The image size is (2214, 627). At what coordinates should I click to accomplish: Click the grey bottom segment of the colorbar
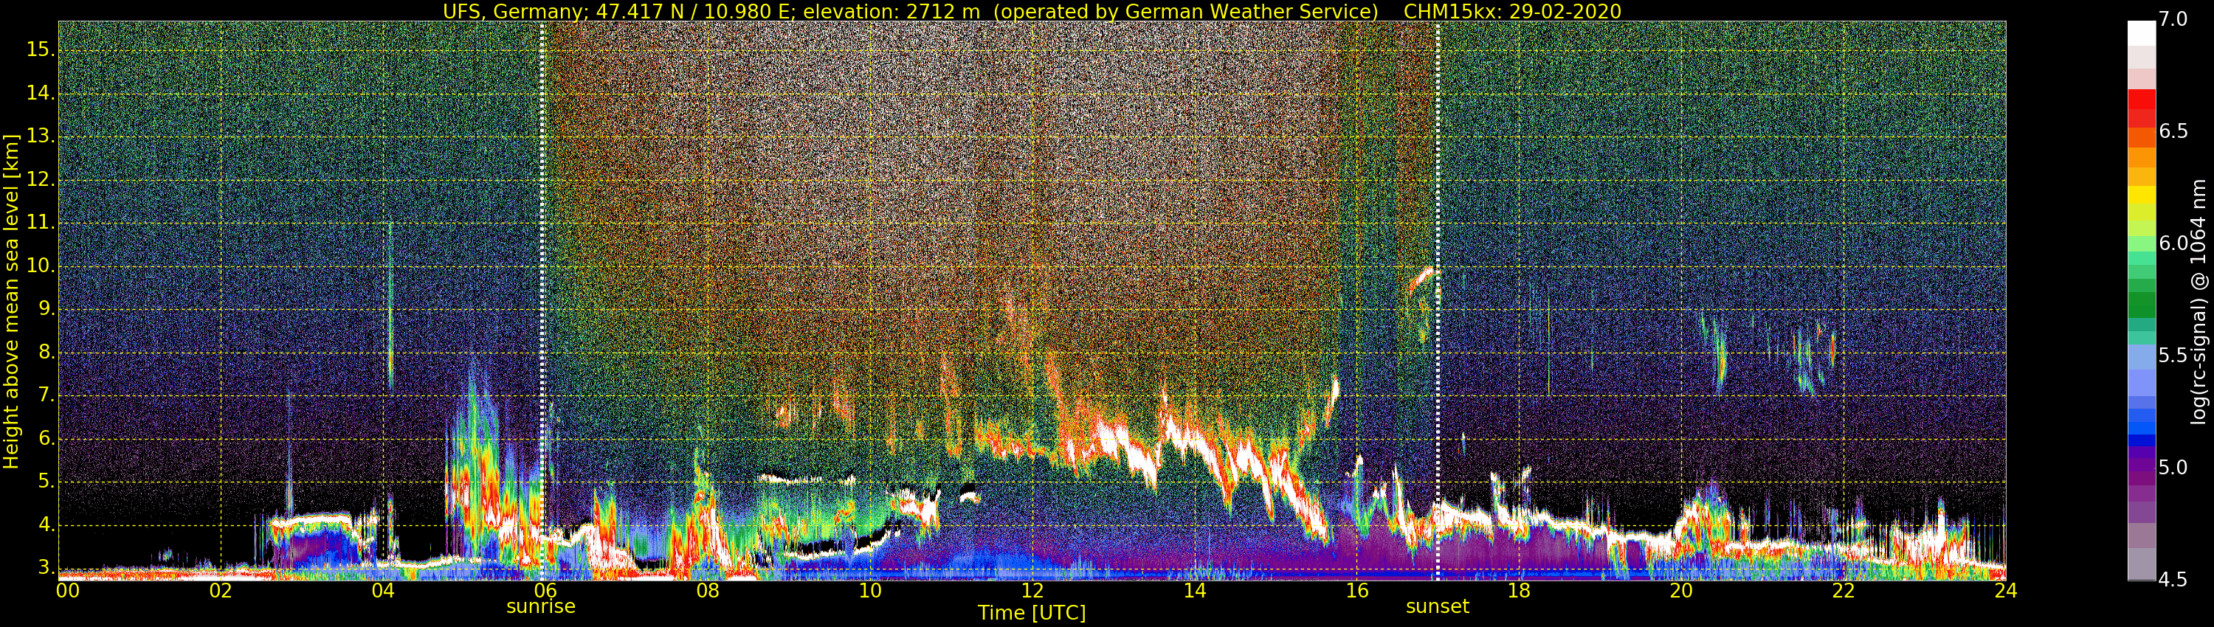click(x=2141, y=564)
